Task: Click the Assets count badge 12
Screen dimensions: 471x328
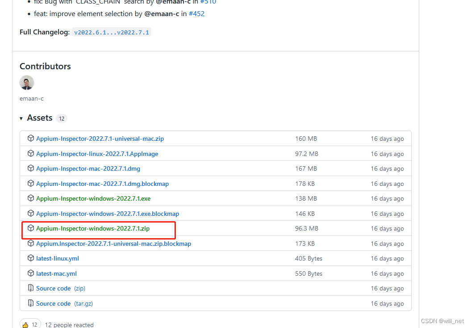Action: 62,119
